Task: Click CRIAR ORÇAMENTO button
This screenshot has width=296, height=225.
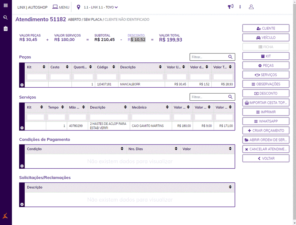Action: pyautogui.click(x=266, y=131)
